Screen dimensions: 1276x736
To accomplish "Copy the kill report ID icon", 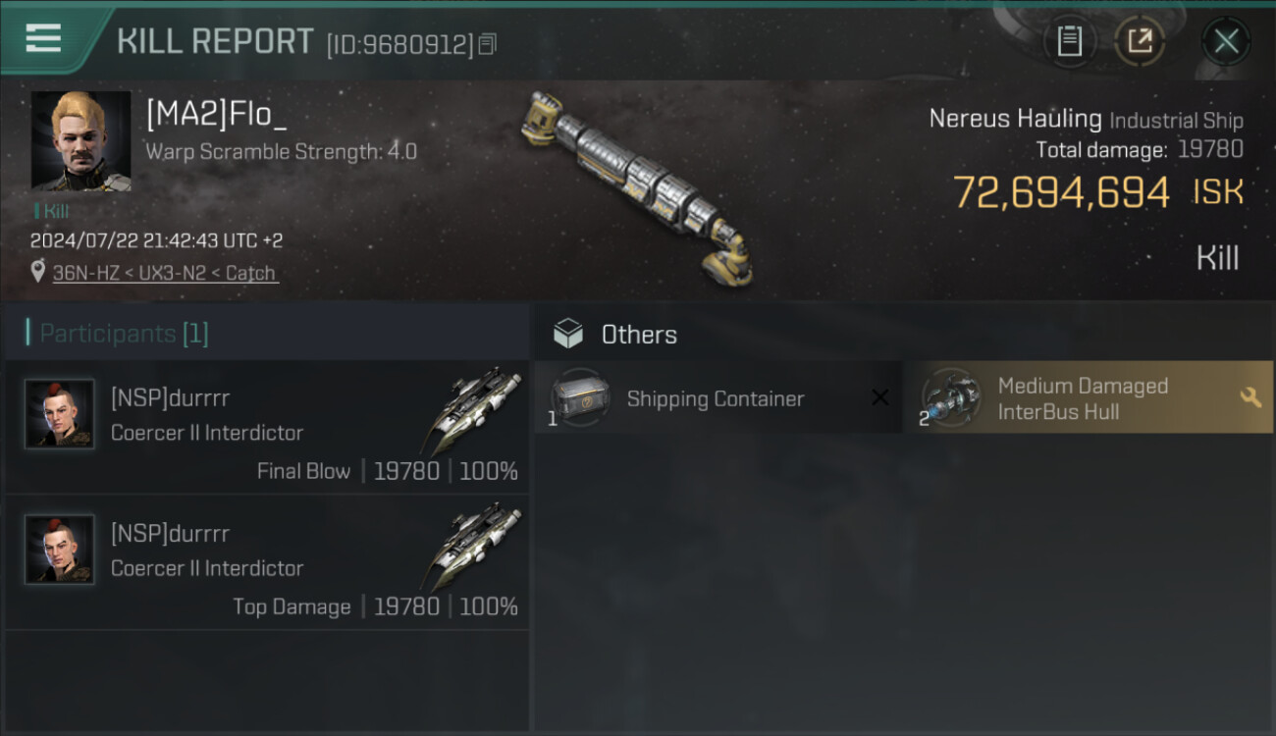I will [488, 44].
